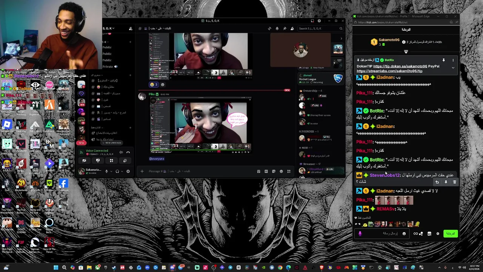Expand activity panel with chevron arrow

(x=341, y=38)
